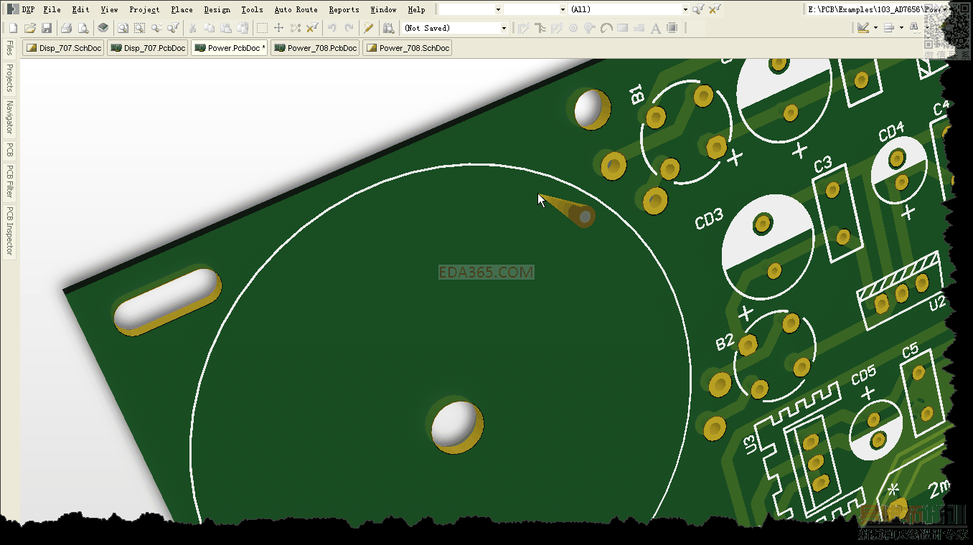Image resolution: width=973 pixels, height=545 pixels.
Task: Cut the selection with the scissors icon
Action: pos(192,28)
